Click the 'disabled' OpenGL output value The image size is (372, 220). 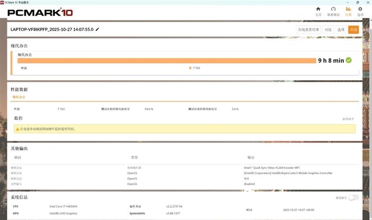tap(249, 184)
